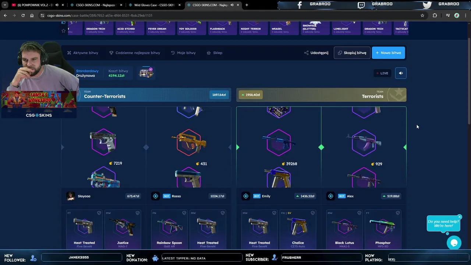Click bot Rosso's crosshair avatar
Screen dimensions: 471x265
(x=155, y=196)
